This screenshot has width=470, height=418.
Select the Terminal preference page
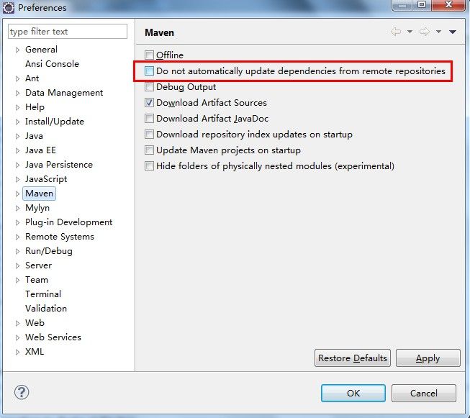43,294
